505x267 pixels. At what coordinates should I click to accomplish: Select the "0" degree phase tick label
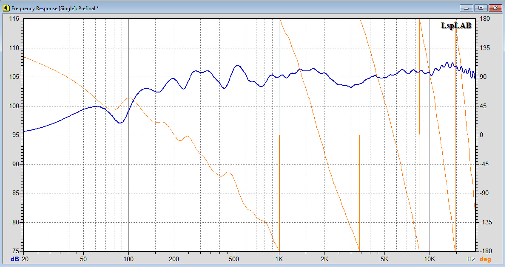(482, 135)
